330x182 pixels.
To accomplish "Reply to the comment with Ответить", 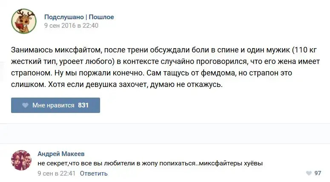I will tap(94, 173).
